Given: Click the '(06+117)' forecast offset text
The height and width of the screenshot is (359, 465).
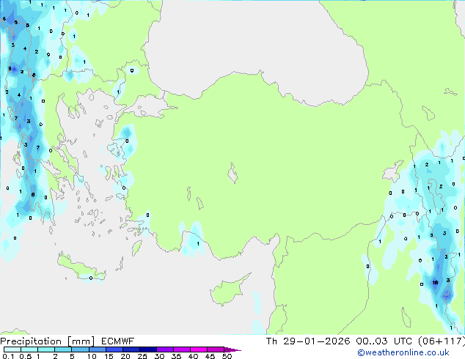Looking at the screenshot, I should 442,341.
